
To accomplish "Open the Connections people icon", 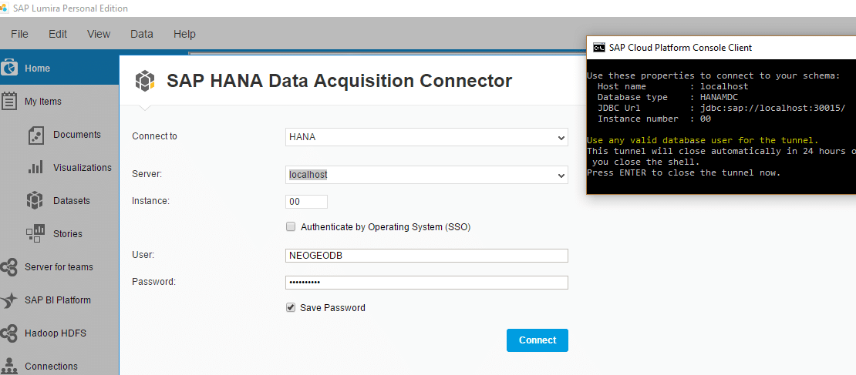I will [x=9, y=366].
